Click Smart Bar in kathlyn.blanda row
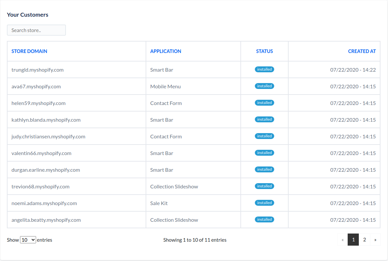Image resolution: width=388 pixels, height=261 pixels. click(x=162, y=120)
